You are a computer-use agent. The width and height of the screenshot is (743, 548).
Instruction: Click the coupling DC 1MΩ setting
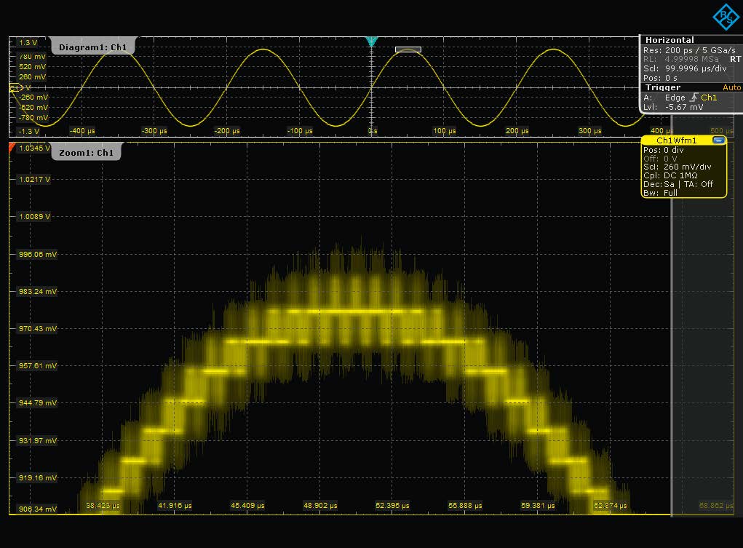tap(680, 175)
